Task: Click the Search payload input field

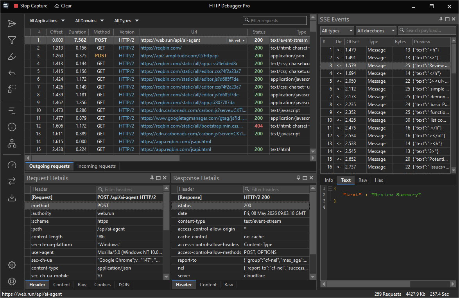Action: [427, 30]
